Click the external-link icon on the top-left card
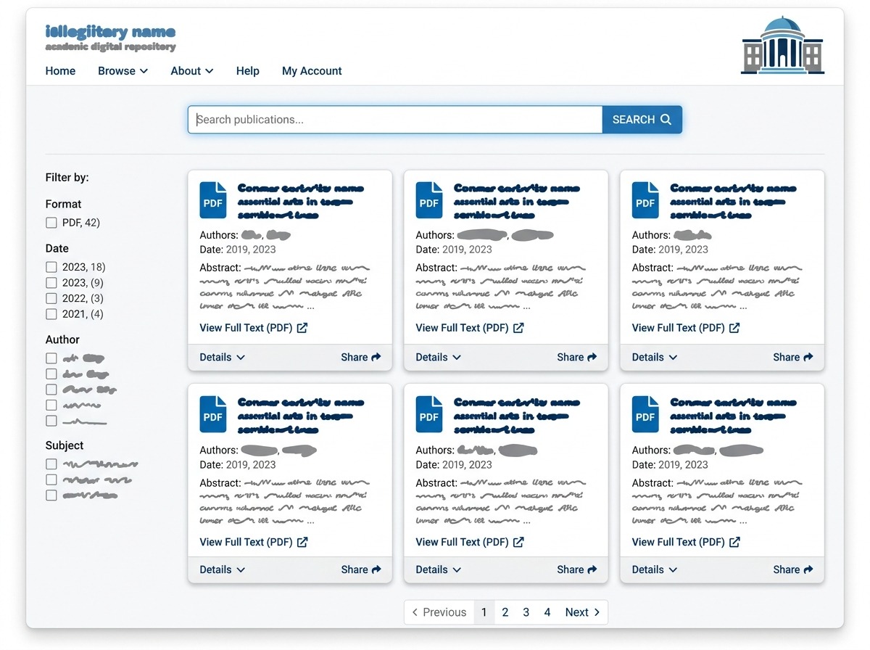The width and height of the screenshot is (870, 650). tap(302, 328)
